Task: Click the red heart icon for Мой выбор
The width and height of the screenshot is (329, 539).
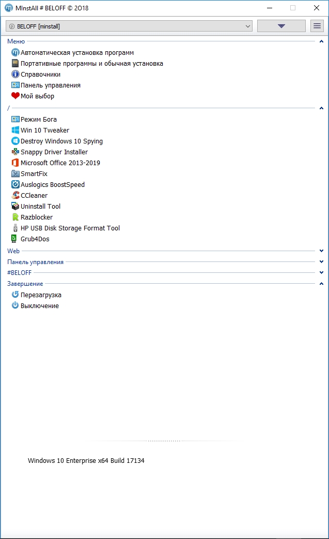Action: pos(15,96)
